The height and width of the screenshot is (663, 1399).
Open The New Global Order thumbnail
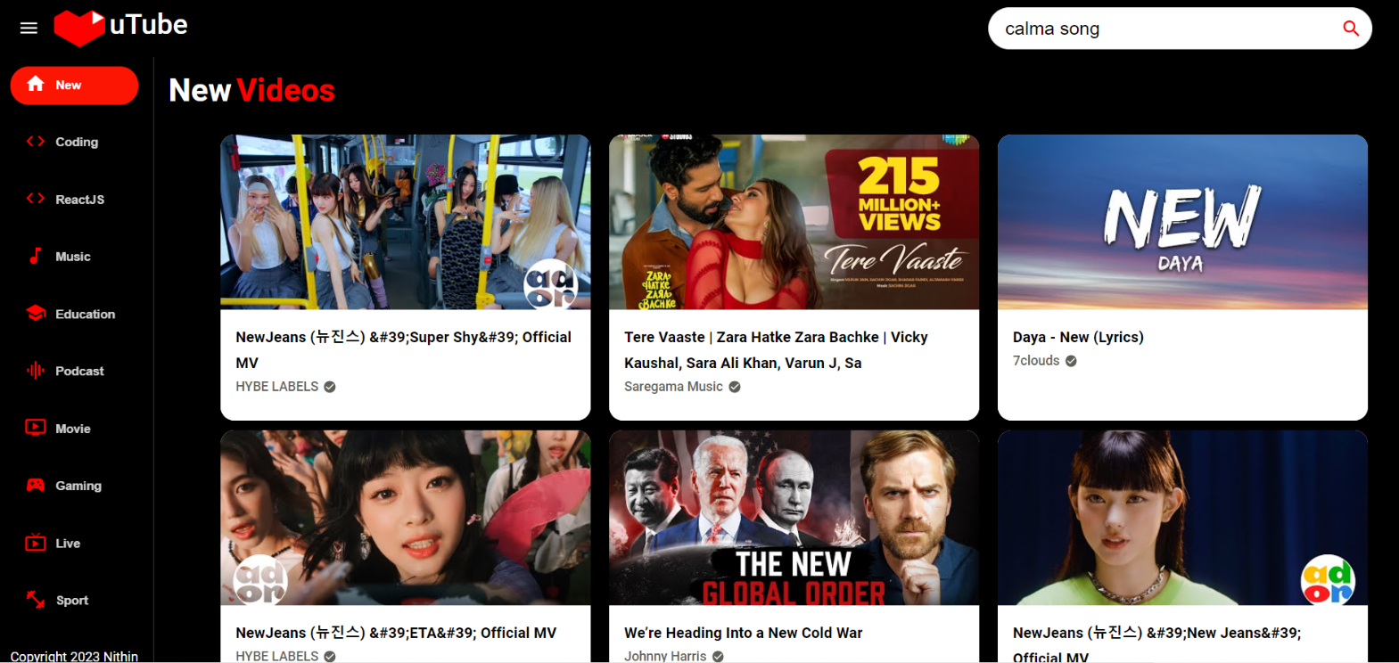pyautogui.click(x=794, y=518)
